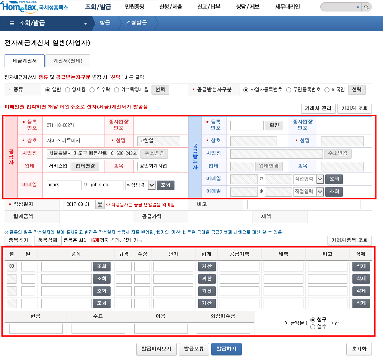Click the 발급 breadcrumb item

(x=105, y=23)
